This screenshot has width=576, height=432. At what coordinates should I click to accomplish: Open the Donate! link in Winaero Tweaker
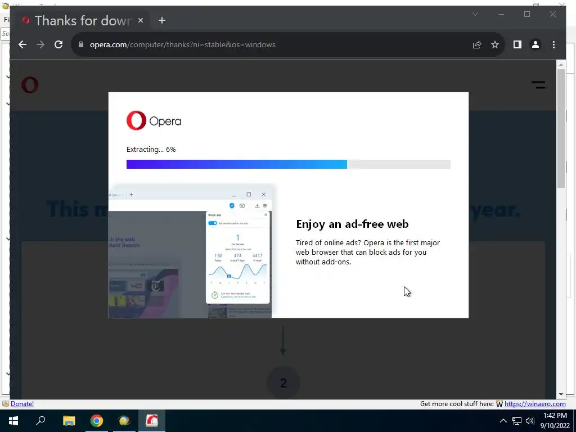point(22,404)
